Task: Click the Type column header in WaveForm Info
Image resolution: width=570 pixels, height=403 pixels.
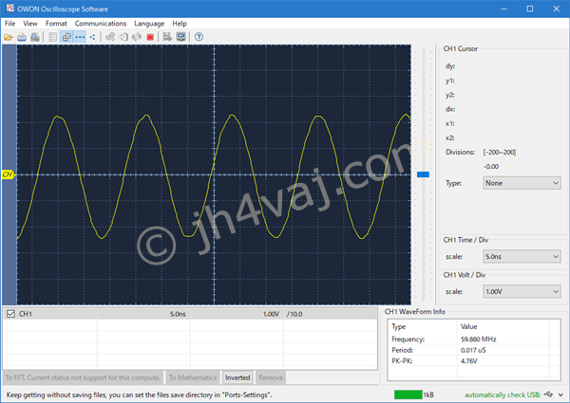Action: point(398,327)
